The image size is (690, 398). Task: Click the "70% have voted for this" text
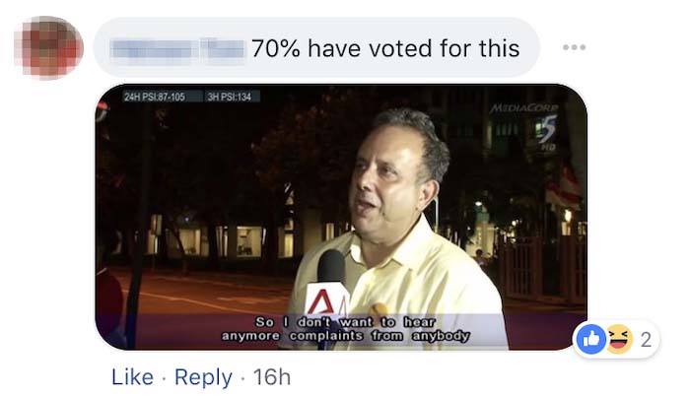[x=385, y=48]
